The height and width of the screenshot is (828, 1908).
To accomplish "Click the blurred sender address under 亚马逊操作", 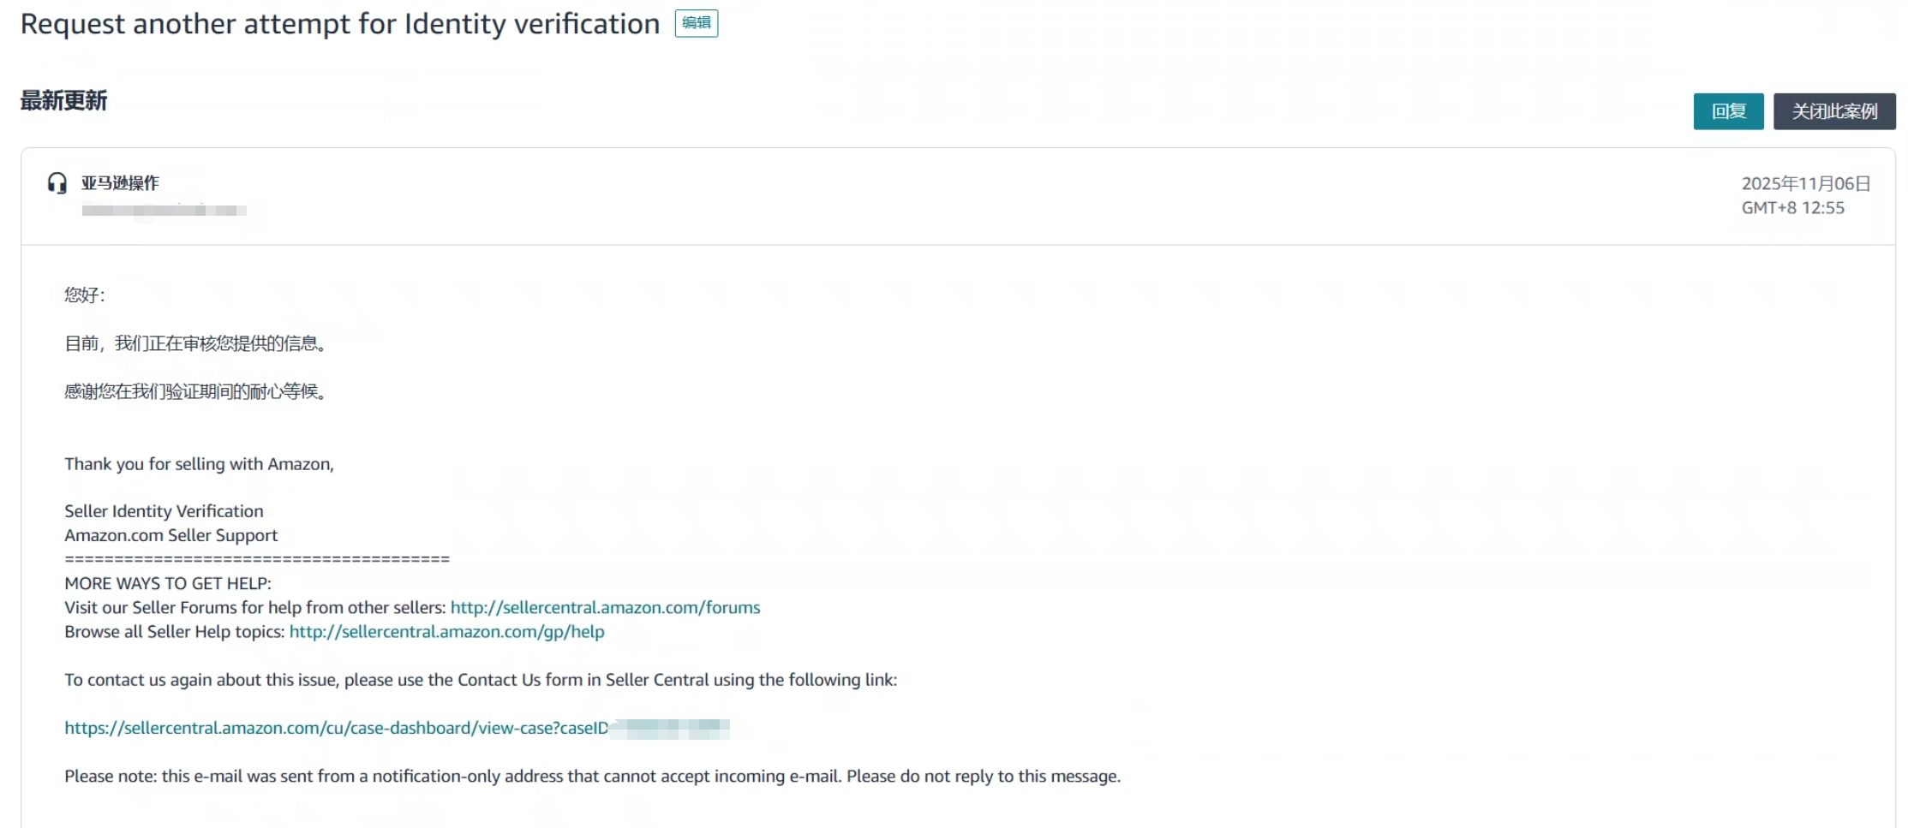I will (x=164, y=210).
